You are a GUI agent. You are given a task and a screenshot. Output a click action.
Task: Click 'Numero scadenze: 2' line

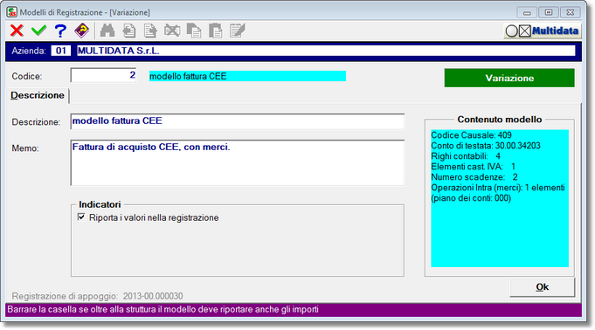pos(474,177)
